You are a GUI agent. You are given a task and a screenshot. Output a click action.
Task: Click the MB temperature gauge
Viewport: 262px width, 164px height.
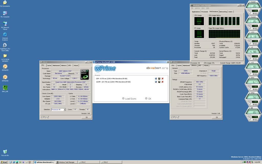253,114
